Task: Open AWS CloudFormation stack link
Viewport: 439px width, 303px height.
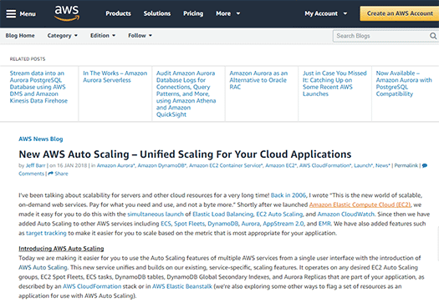Action: click(x=92, y=286)
